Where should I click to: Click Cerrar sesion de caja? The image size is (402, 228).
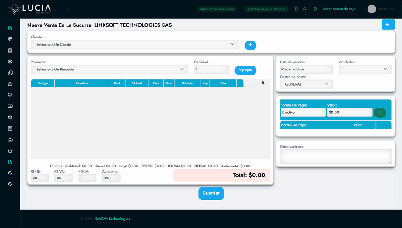[x=338, y=9]
